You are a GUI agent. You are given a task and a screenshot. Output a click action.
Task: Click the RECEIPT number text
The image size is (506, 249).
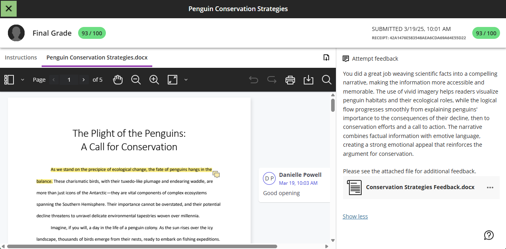tap(419, 38)
